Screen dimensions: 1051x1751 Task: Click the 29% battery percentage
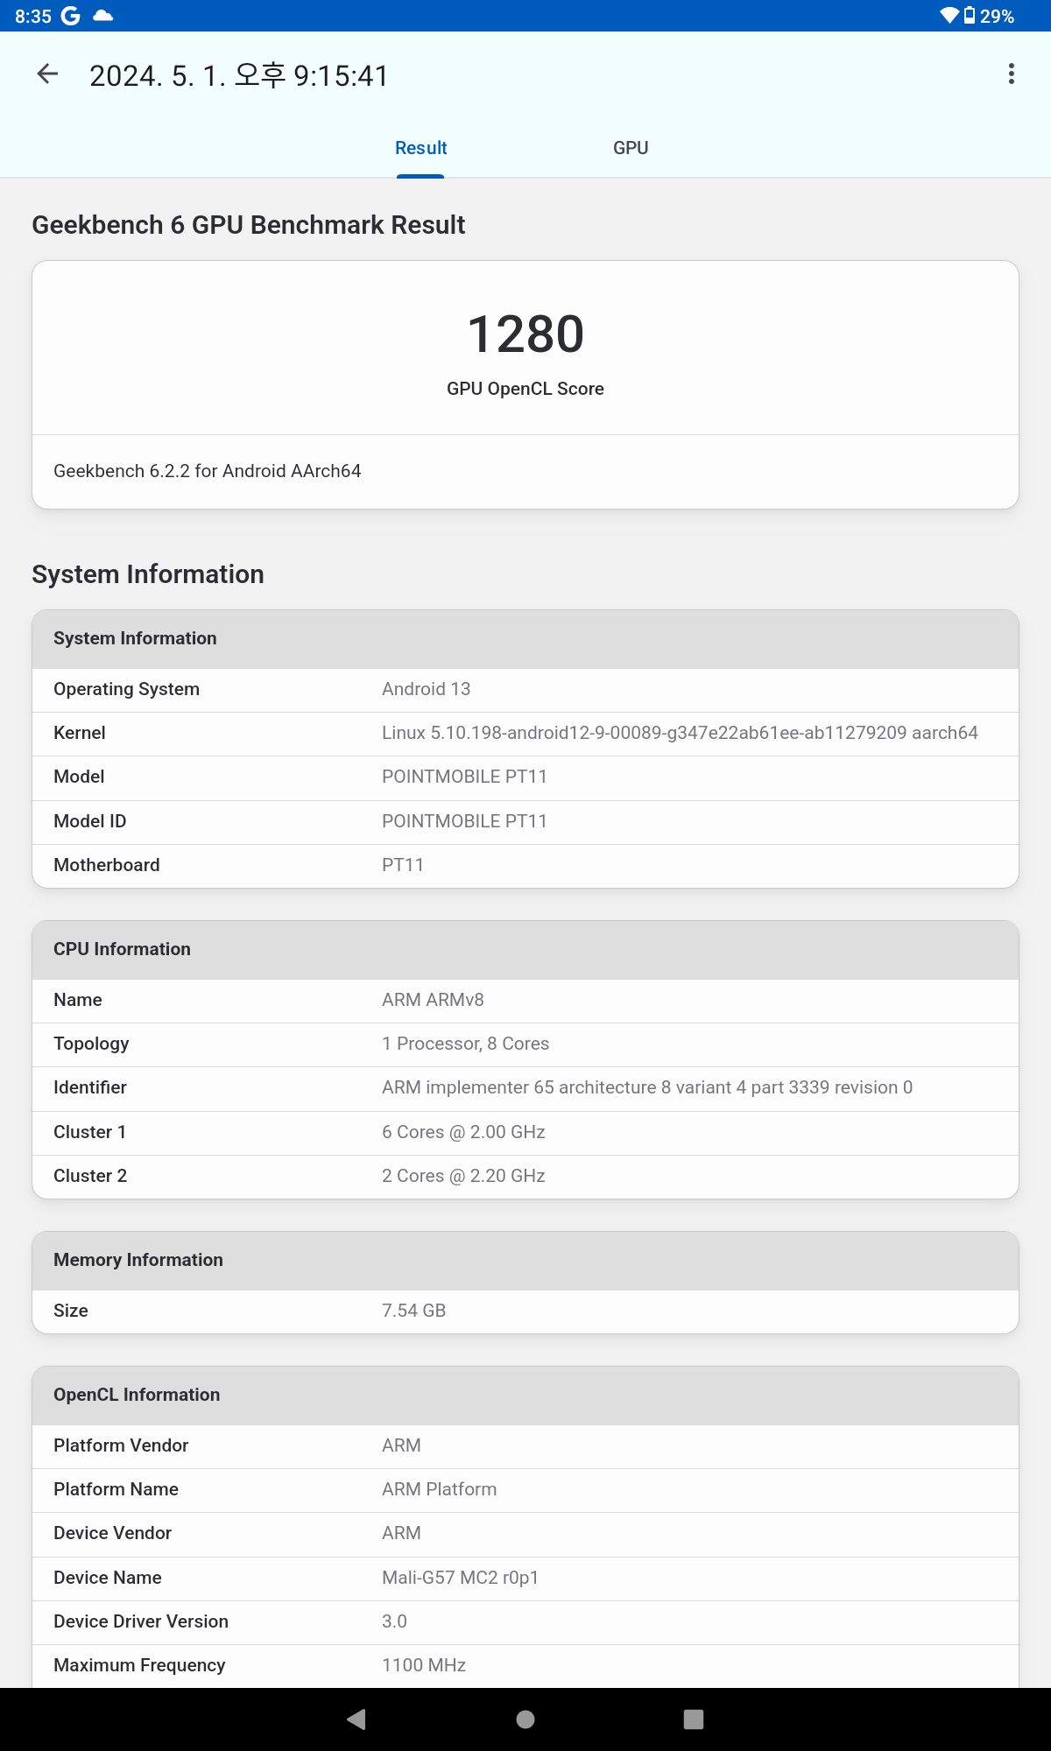[x=997, y=17]
